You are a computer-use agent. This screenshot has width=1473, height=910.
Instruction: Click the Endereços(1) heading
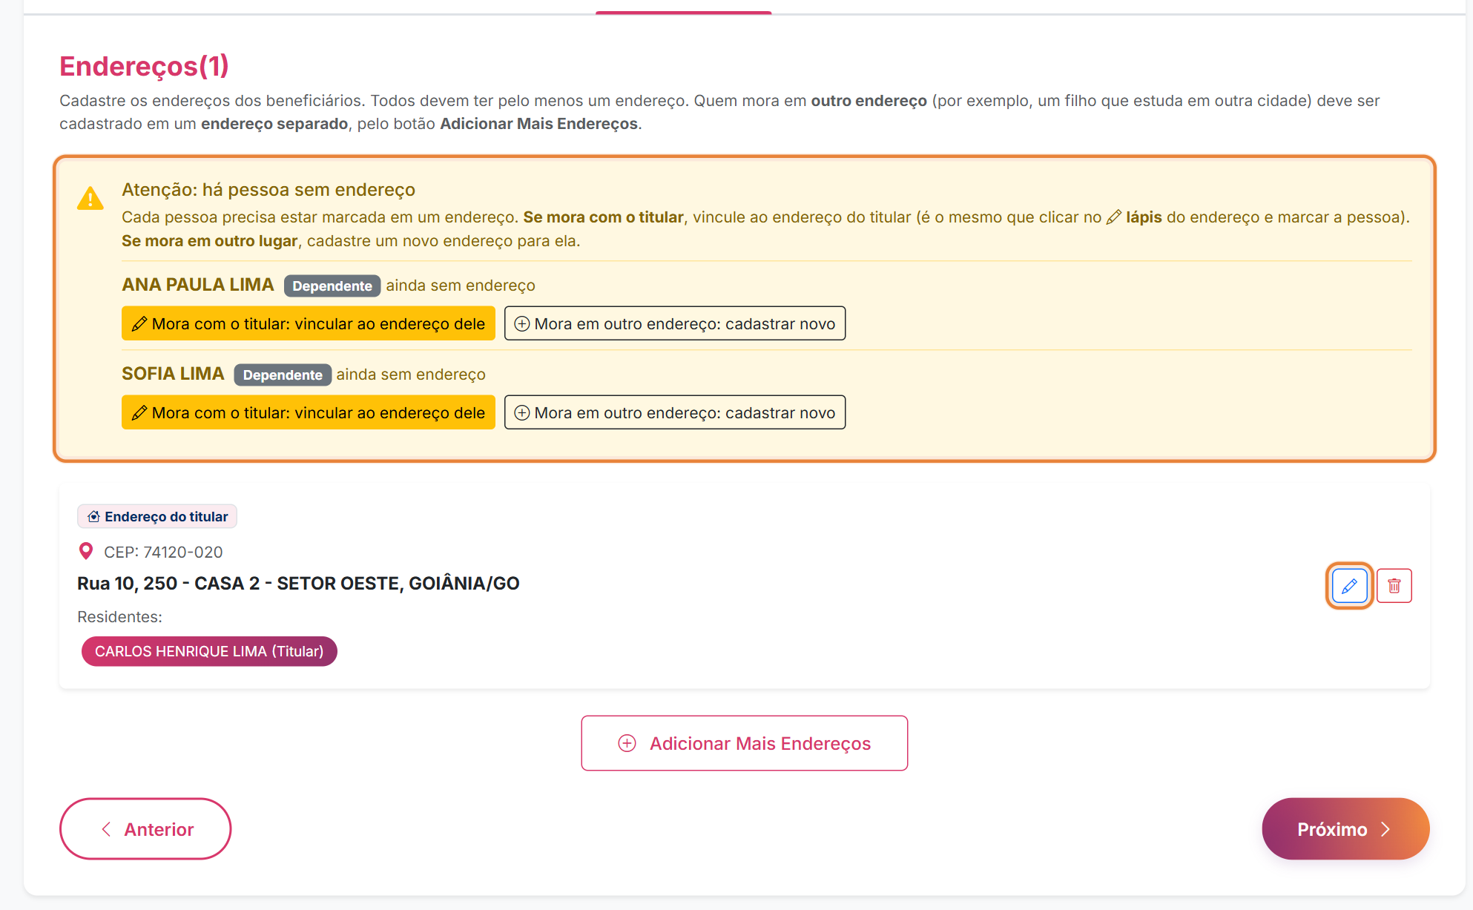tap(144, 66)
